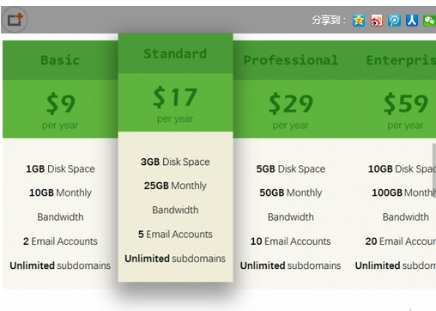Click 1GB Disk Space in Basic

point(60,169)
